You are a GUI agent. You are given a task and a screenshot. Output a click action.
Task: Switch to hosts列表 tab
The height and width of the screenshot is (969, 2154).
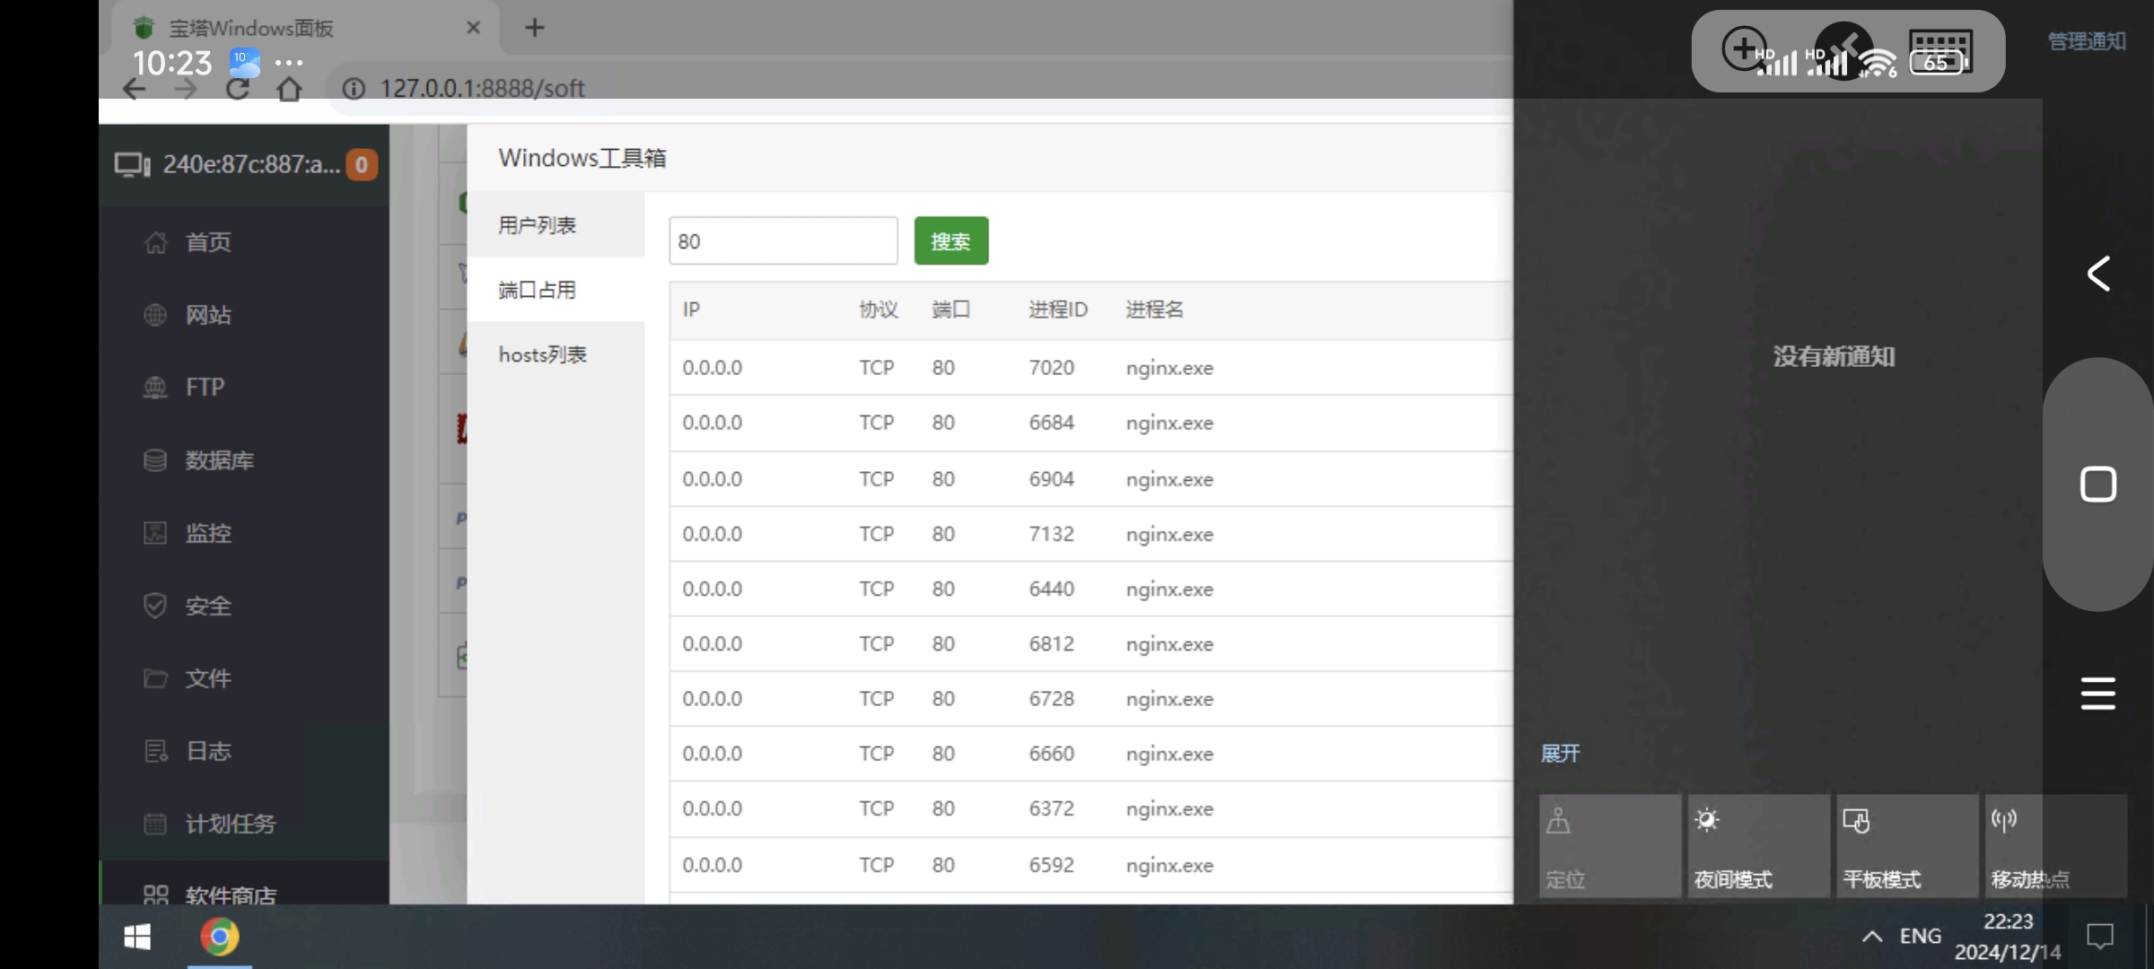coord(556,354)
